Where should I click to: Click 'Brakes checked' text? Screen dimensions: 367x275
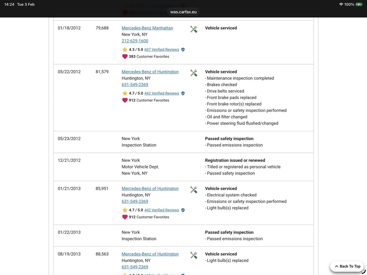point(222,84)
